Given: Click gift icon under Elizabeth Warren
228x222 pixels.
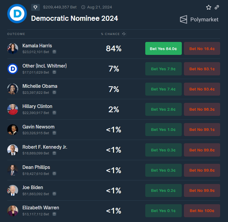Looking at the screenshot, I should pyautogui.click(x=54, y=214).
